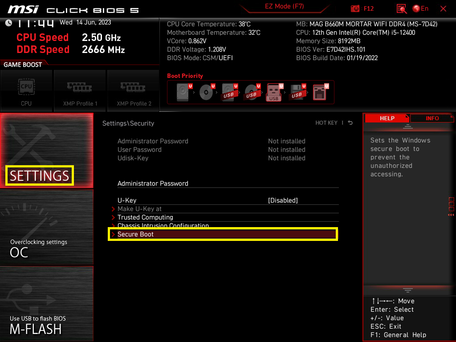Open the OC overclocking settings section
Viewport: 456px width, 342px height.
[46, 227]
